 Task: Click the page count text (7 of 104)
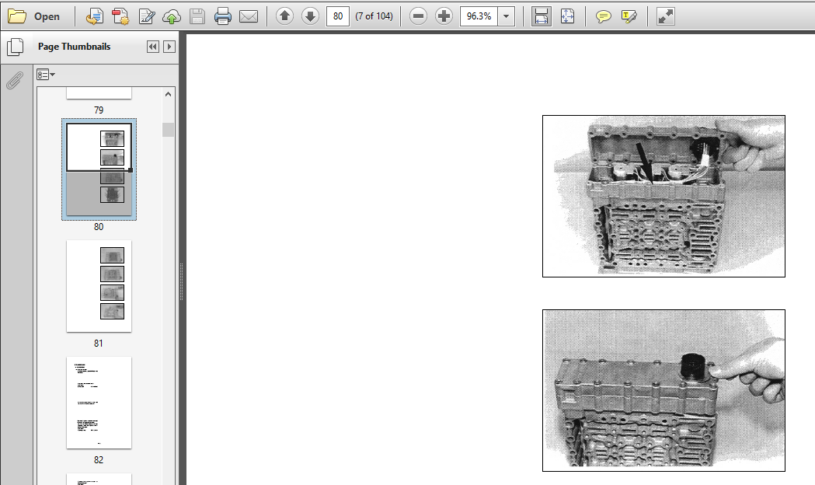pyautogui.click(x=374, y=16)
